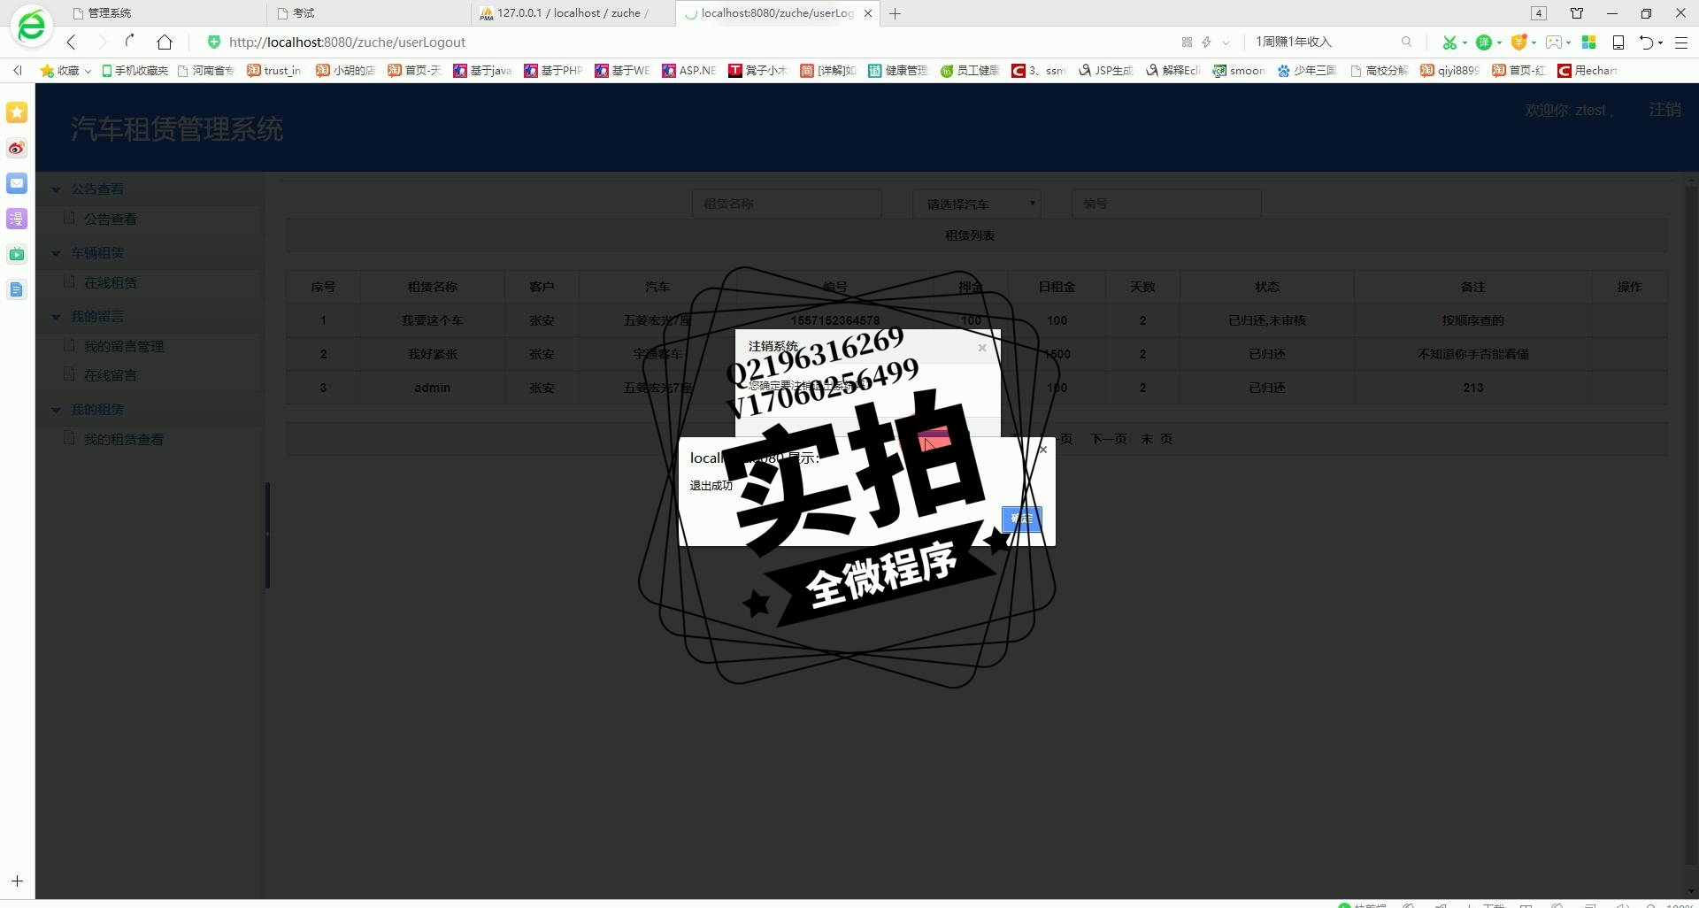The height and width of the screenshot is (908, 1699).
Task: Open 在线租赁 tree item
Action: [x=110, y=282]
